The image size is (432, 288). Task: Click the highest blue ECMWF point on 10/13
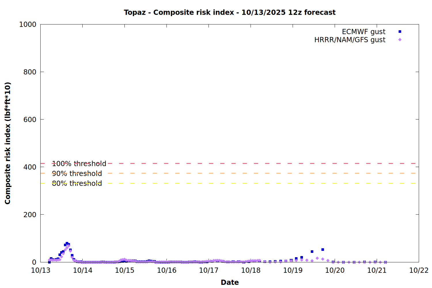tap(67, 243)
